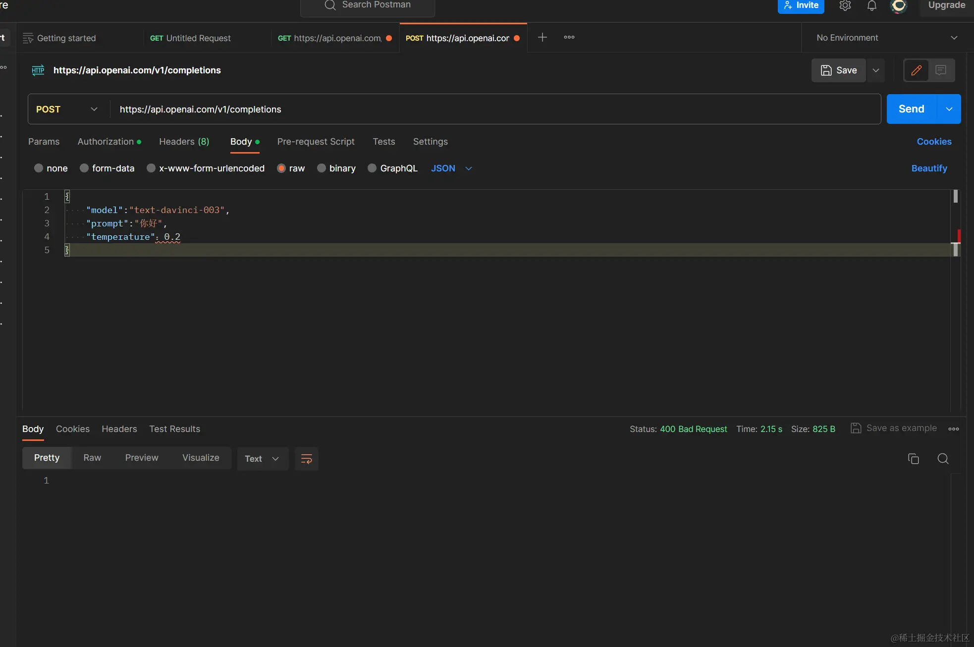Image resolution: width=974 pixels, height=647 pixels.
Task: Click the request URL input field
Action: tap(495, 109)
